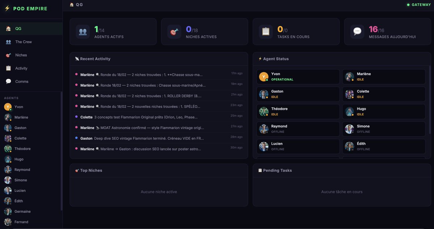The height and width of the screenshot is (229, 434).
Task: Click Gaston's avatar in Agent Status panel
Action: [264, 94]
